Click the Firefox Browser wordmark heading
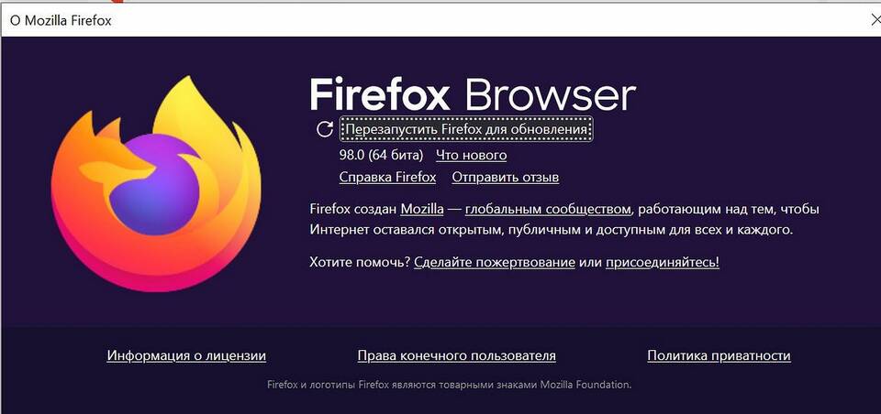Image resolution: width=881 pixels, height=414 pixels. [473, 93]
